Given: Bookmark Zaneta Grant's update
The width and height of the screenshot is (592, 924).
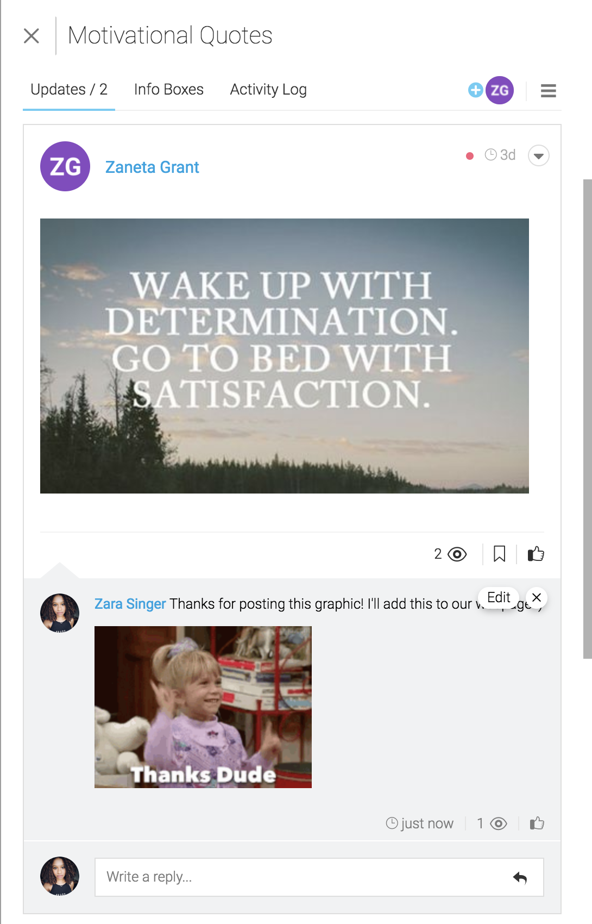Looking at the screenshot, I should [x=499, y=554].
